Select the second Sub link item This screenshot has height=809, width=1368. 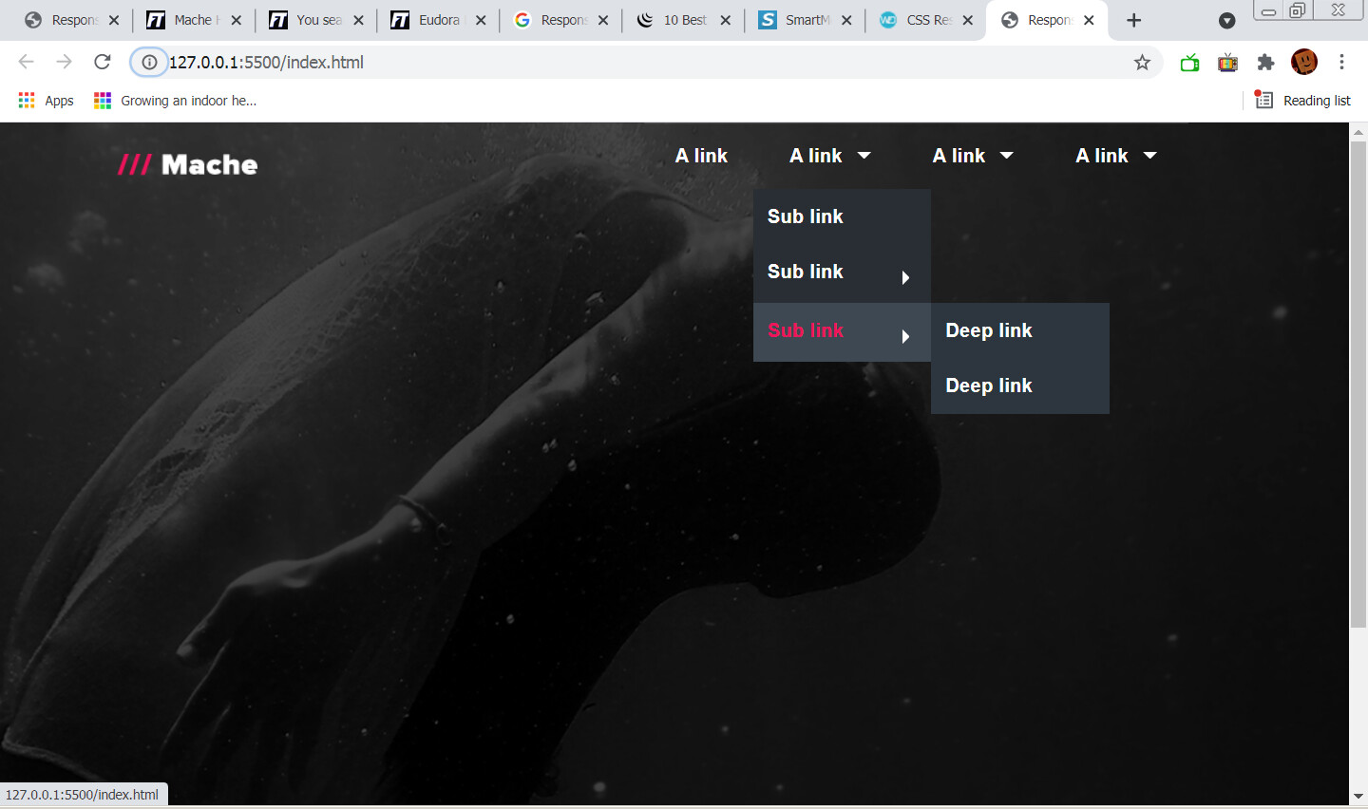tap(842, 273)
